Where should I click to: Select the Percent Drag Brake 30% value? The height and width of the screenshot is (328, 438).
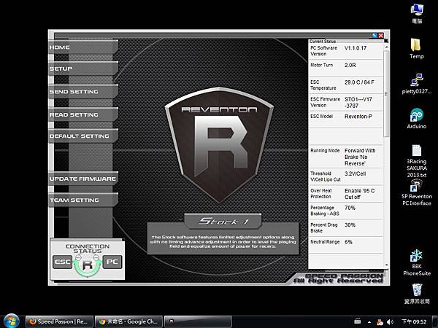pyautogui.click(x=350, y=224)
